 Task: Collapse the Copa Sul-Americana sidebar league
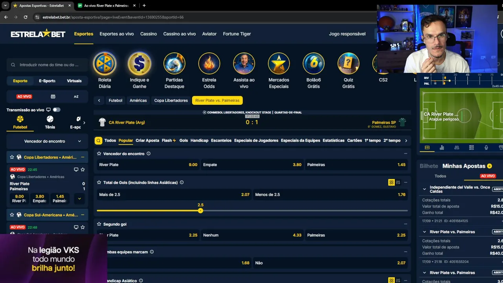click(83, 215)
